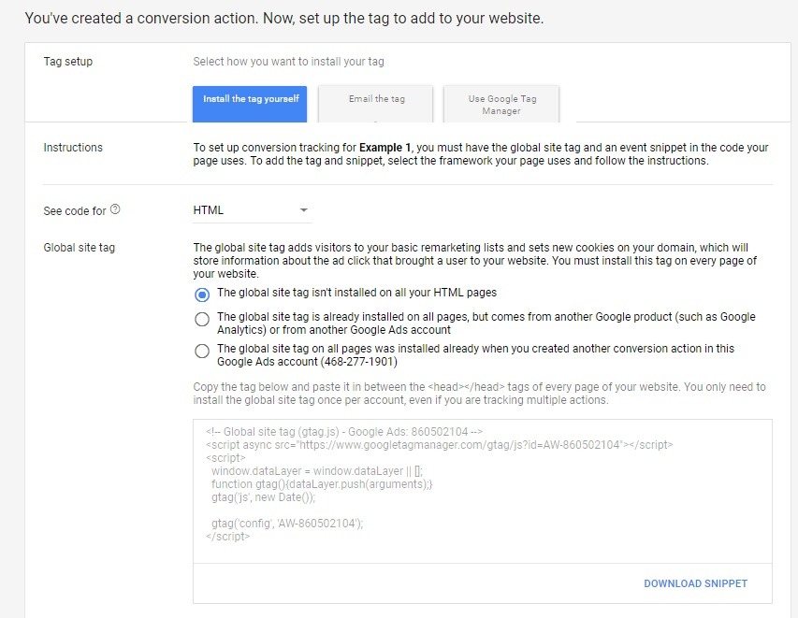Click the gtag('config', 'AW-860502104') code line
Viewport: 798px width, 618px height.
[x=287, y=524]
